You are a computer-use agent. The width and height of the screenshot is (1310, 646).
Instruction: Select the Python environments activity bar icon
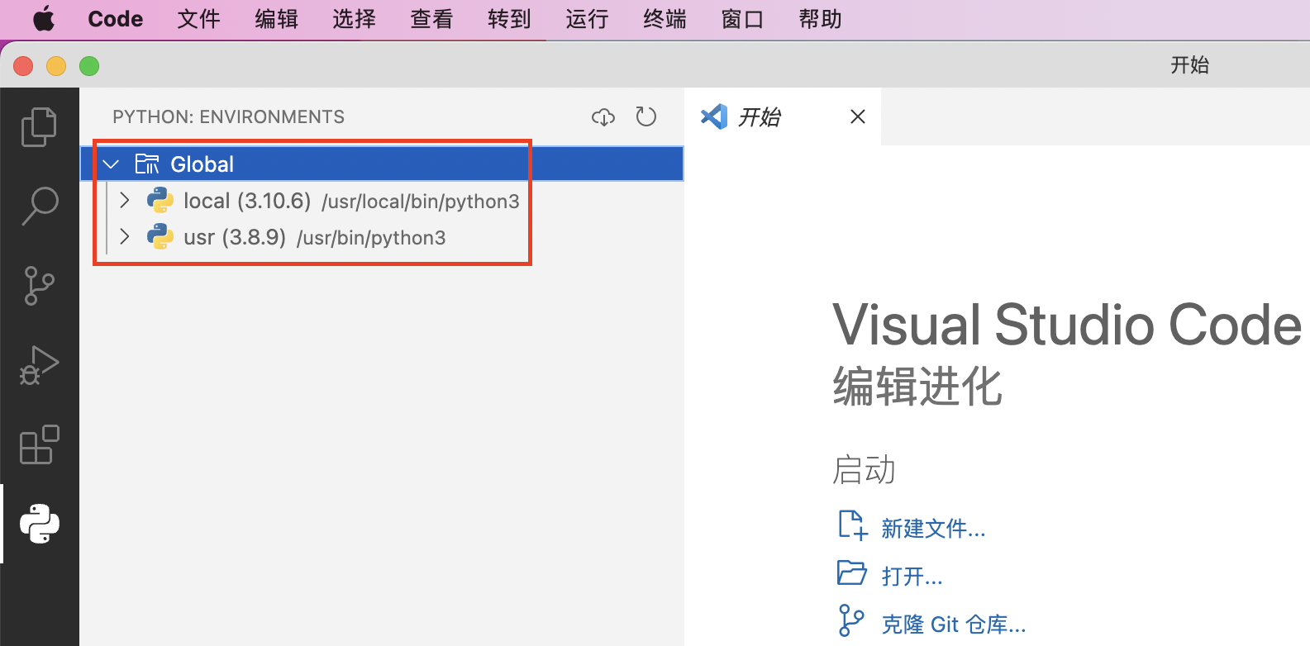[39, 524]
